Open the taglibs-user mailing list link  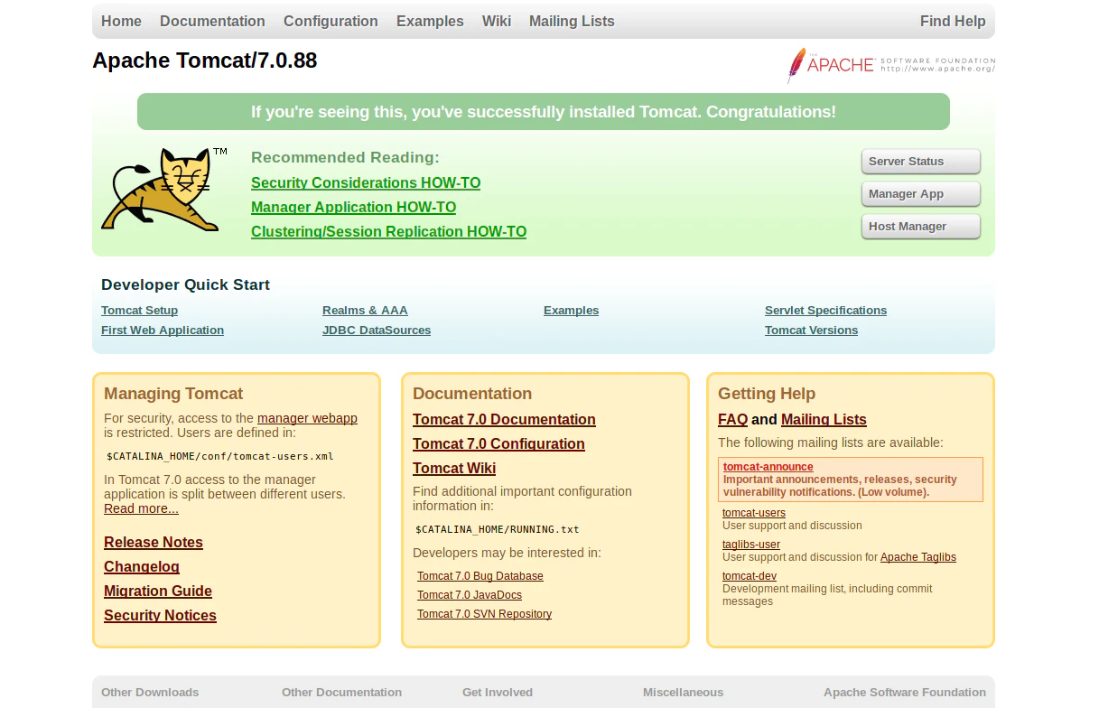point(751,545)
